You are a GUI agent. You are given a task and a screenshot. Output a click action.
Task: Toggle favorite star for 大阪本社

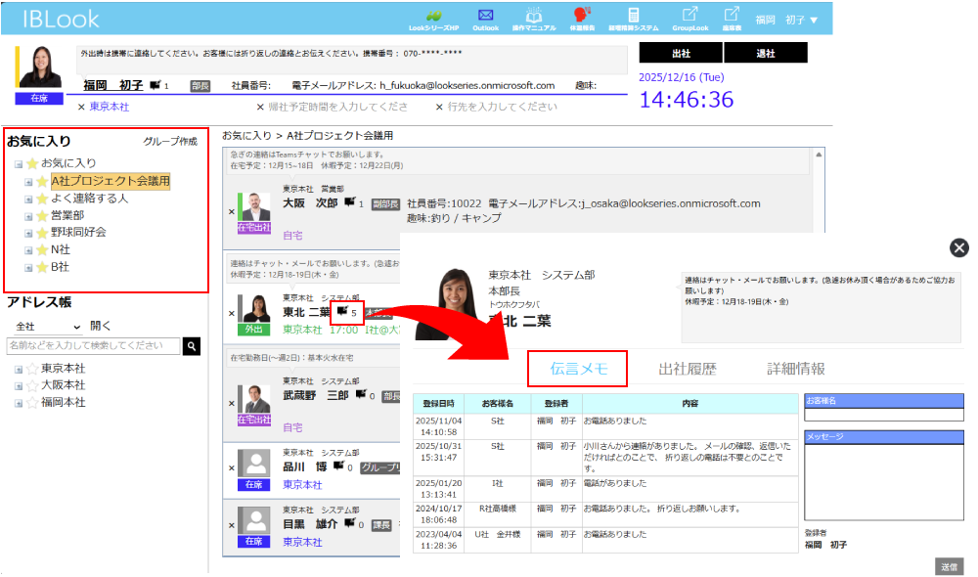32,385
